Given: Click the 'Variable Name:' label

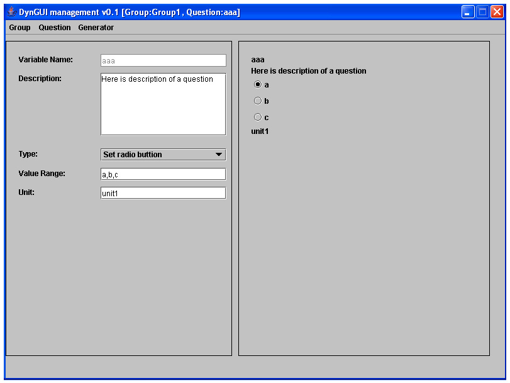Looking at the screenshot, I should tap(46, 60).
